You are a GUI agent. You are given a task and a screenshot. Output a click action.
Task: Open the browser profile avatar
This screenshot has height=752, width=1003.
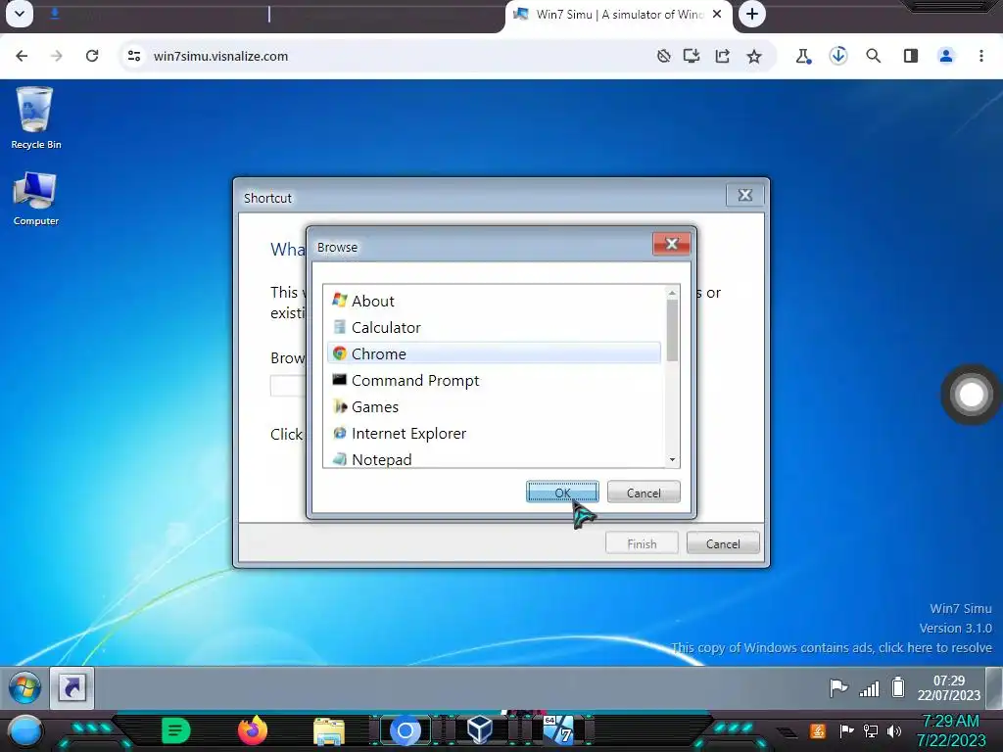[x=946, y=56]
